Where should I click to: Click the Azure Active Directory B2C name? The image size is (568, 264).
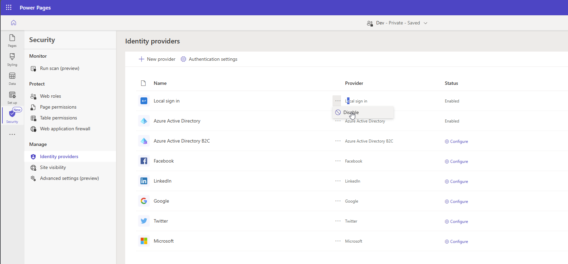pyautogui.click(x=182, y=141)
